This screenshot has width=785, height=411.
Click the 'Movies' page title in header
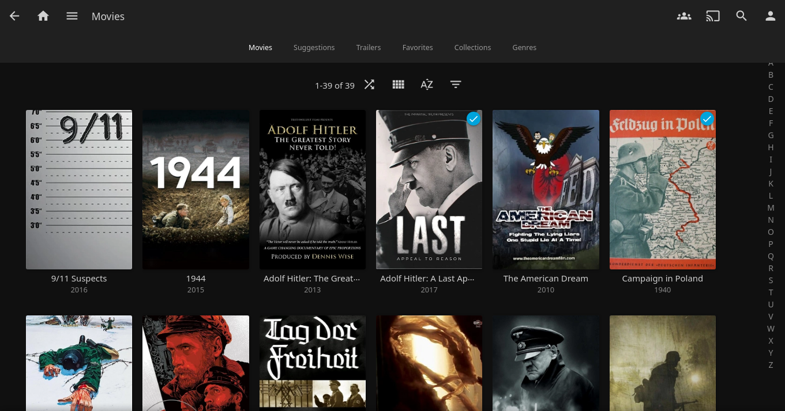108,17
